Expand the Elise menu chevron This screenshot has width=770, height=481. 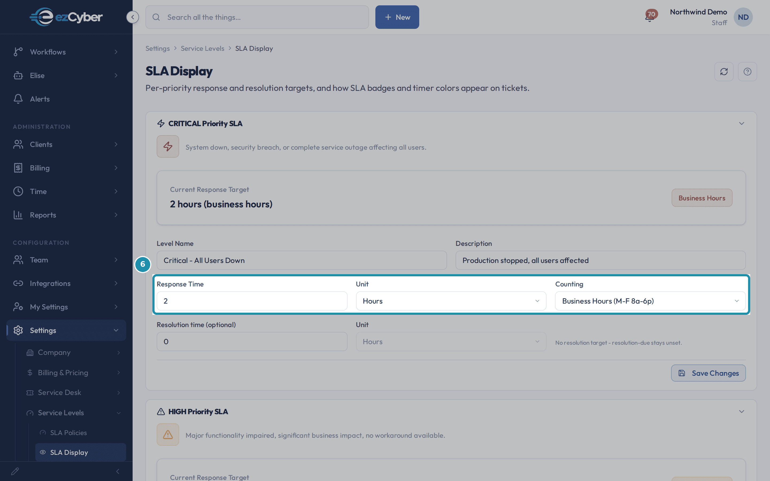(116, 75)
